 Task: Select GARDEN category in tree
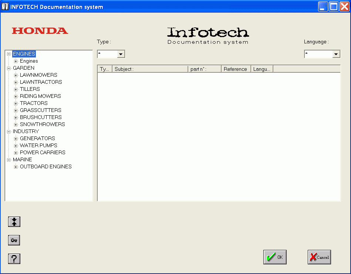point(24,68)
